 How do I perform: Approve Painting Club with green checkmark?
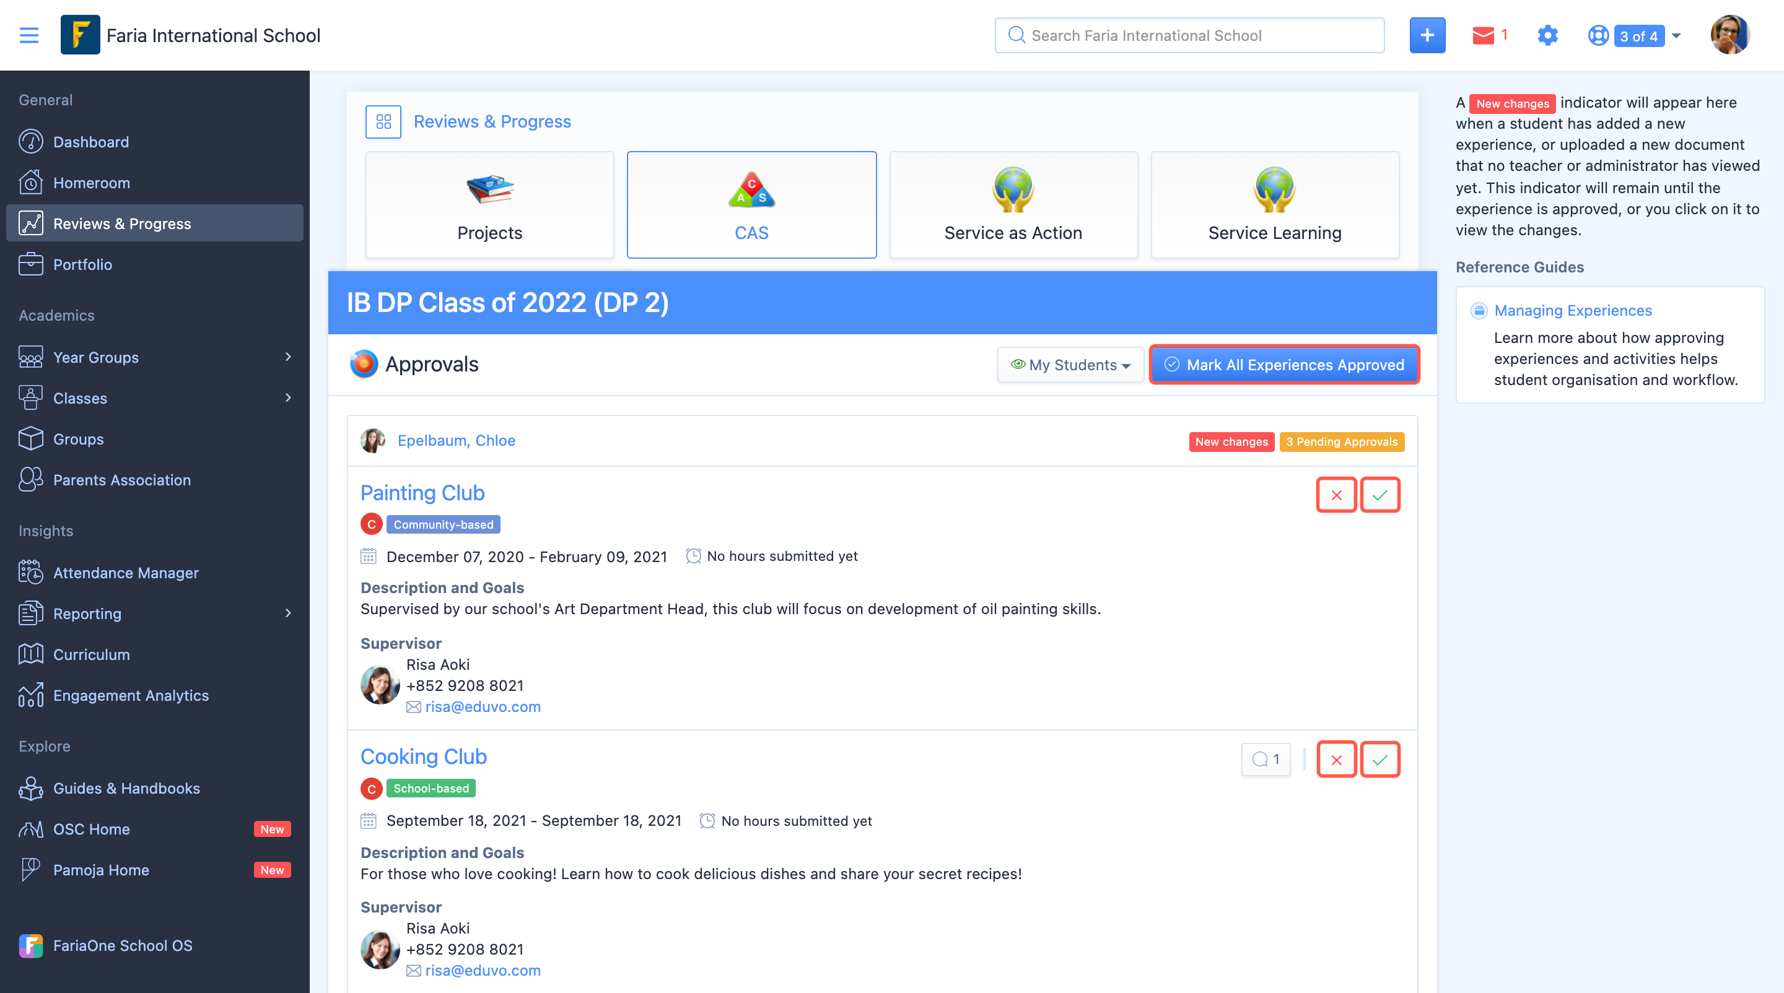point(1380,495)
